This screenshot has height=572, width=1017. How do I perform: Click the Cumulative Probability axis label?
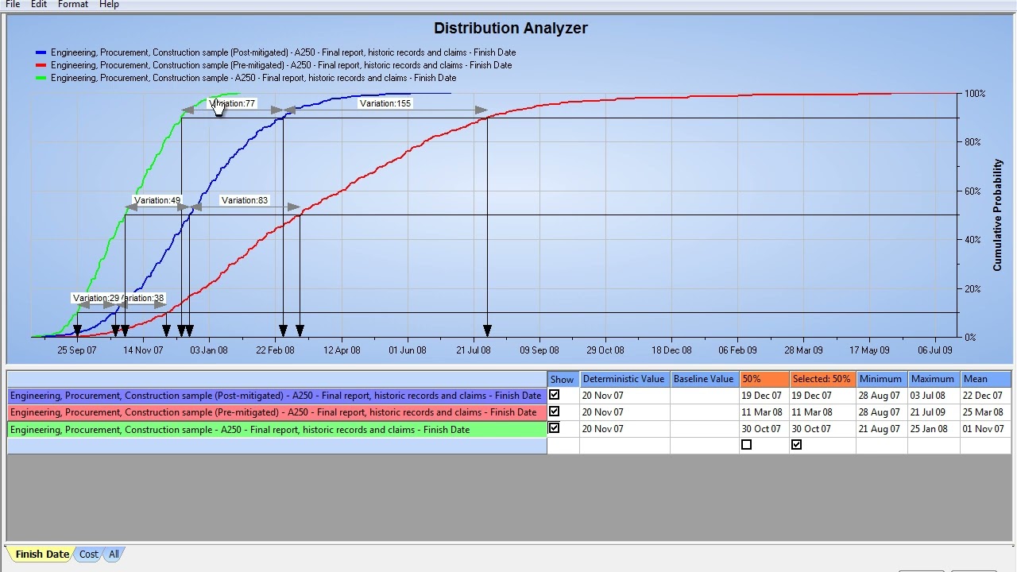998,215
